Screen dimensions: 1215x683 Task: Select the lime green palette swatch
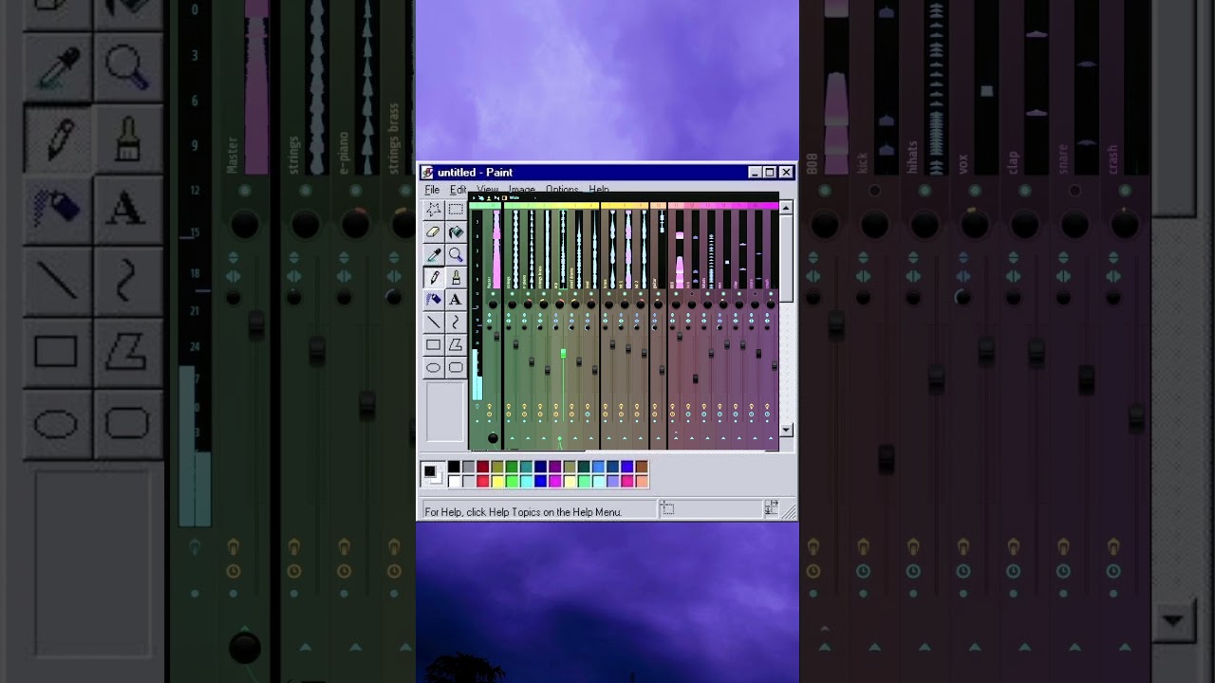(x=512, y=481)
